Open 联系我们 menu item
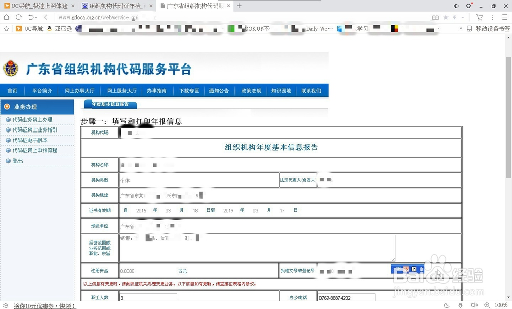 (x=311, y=91)
